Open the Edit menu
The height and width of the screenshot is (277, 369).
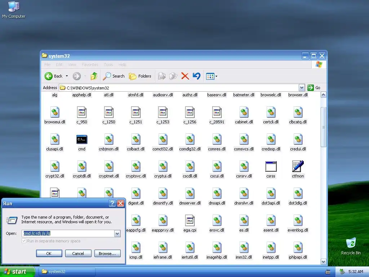click(x=59, y=65)
